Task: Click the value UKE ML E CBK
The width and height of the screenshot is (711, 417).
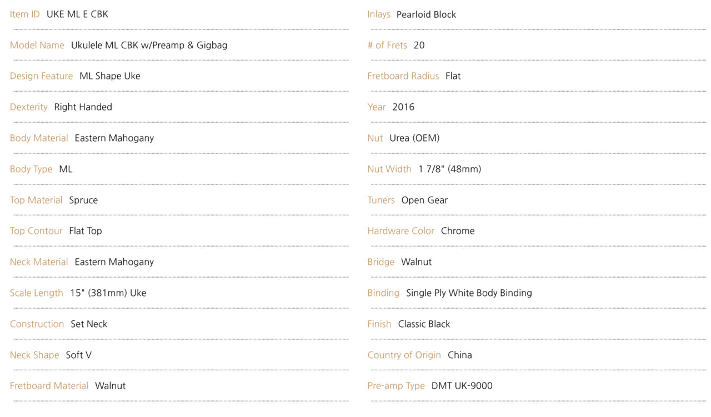Action: click(77, 14)
